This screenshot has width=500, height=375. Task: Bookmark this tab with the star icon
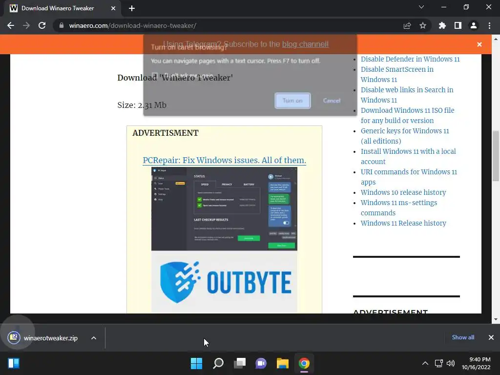[x=423, y=25]
